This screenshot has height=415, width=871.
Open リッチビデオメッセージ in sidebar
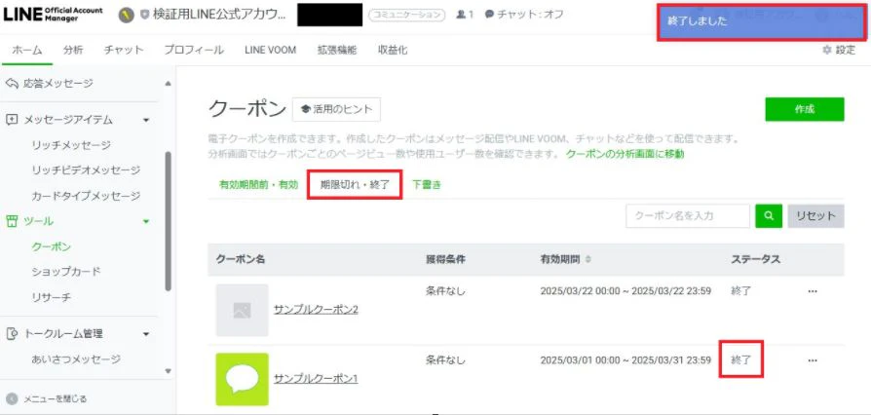[86, 170]
